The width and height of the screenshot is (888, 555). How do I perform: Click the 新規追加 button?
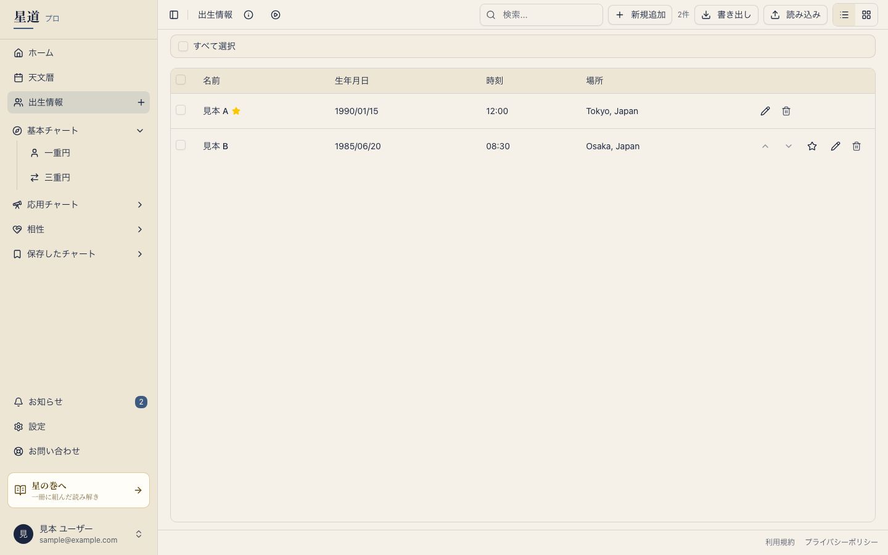click(x=640, y=15)
